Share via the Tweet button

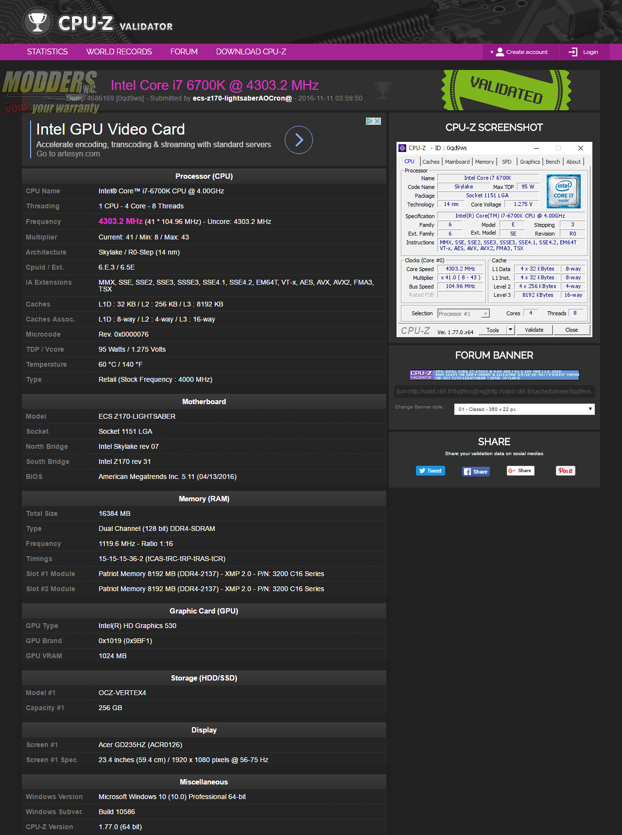pos(431,471)
